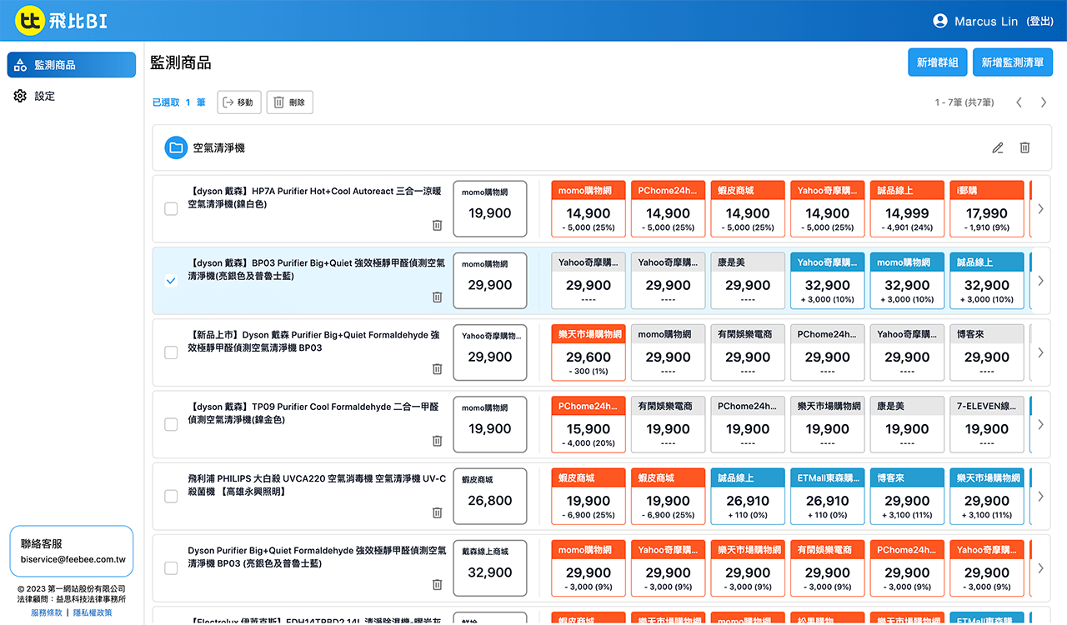This screenshot has width=1067, height=625.
Task: Click HP7A base price box 19,900
Action: tap(490, 209)
